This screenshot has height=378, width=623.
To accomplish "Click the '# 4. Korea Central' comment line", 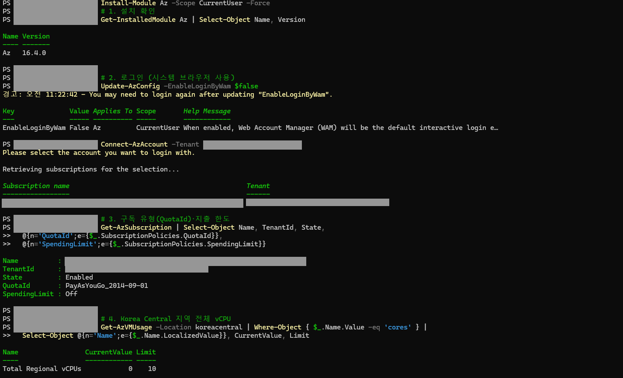I will tap(166, 319).
